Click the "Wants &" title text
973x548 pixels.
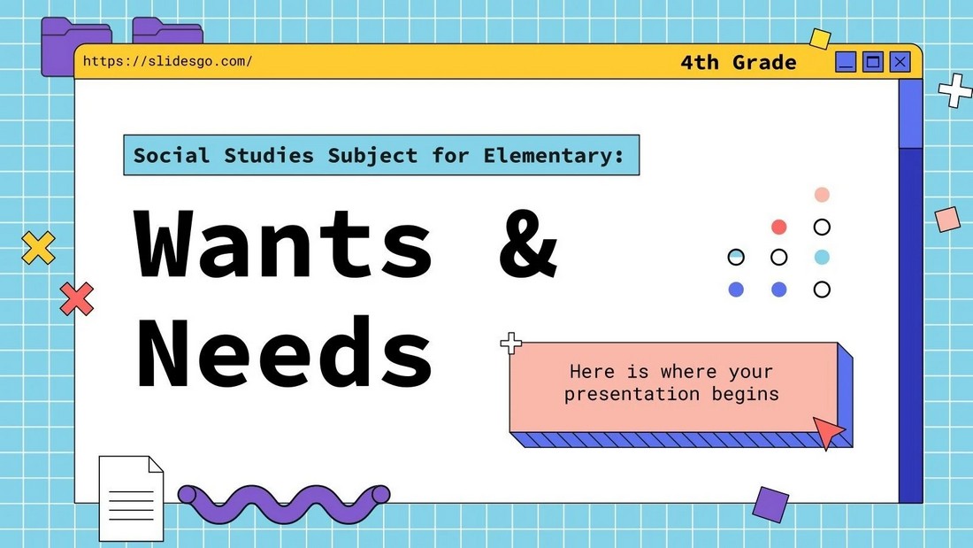coord(346,243)
